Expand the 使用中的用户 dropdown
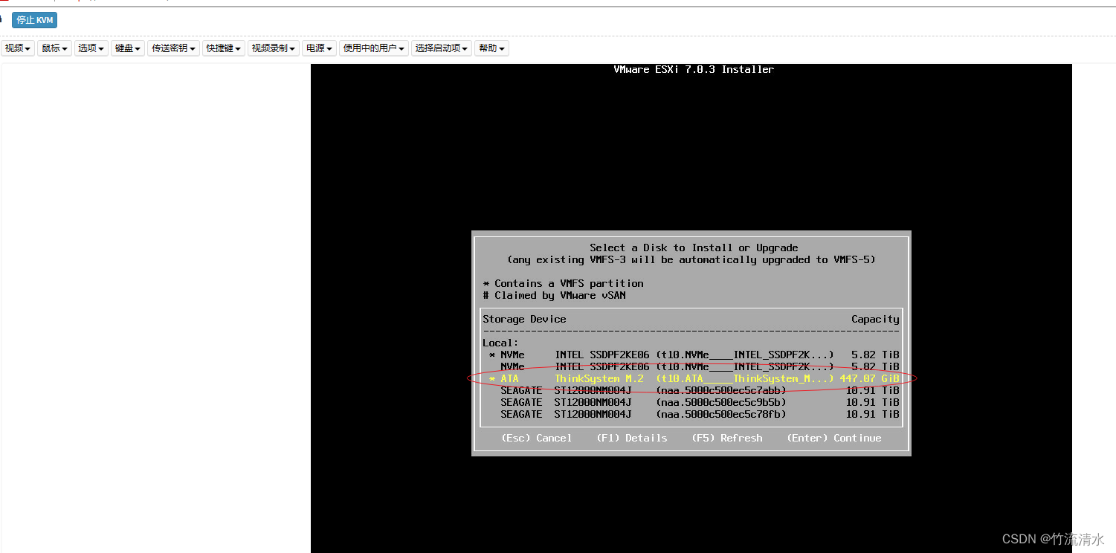 (375, 48)
